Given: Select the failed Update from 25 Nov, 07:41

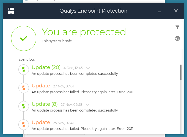Looking at the screenshot, I should tap(41, 122).
